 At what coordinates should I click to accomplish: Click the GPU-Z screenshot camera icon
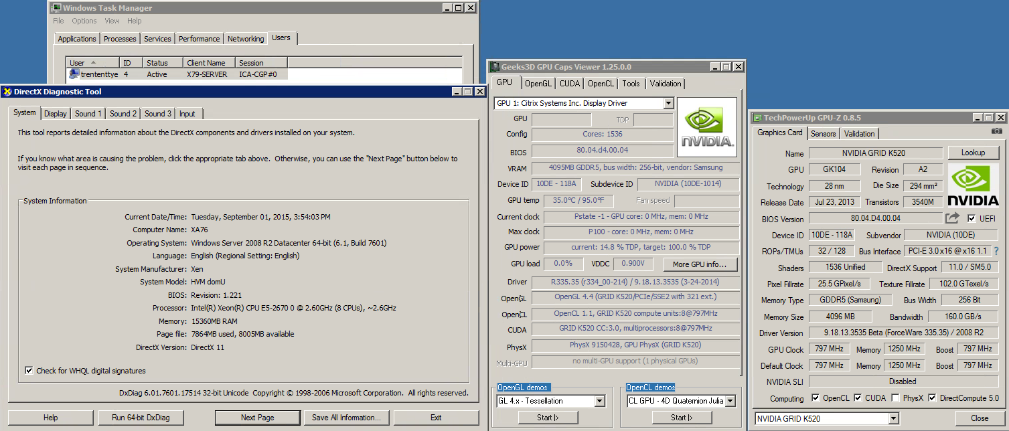click(996, 131)
